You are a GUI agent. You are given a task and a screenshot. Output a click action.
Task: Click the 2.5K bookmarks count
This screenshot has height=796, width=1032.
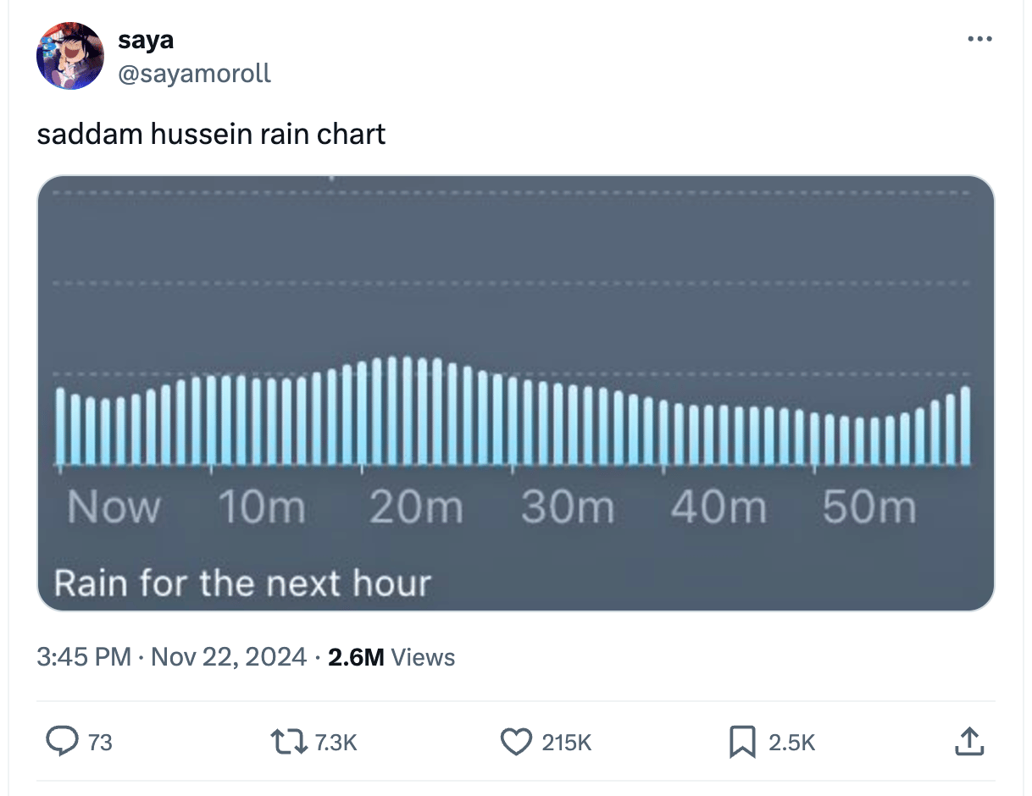(x=791, y=743)
